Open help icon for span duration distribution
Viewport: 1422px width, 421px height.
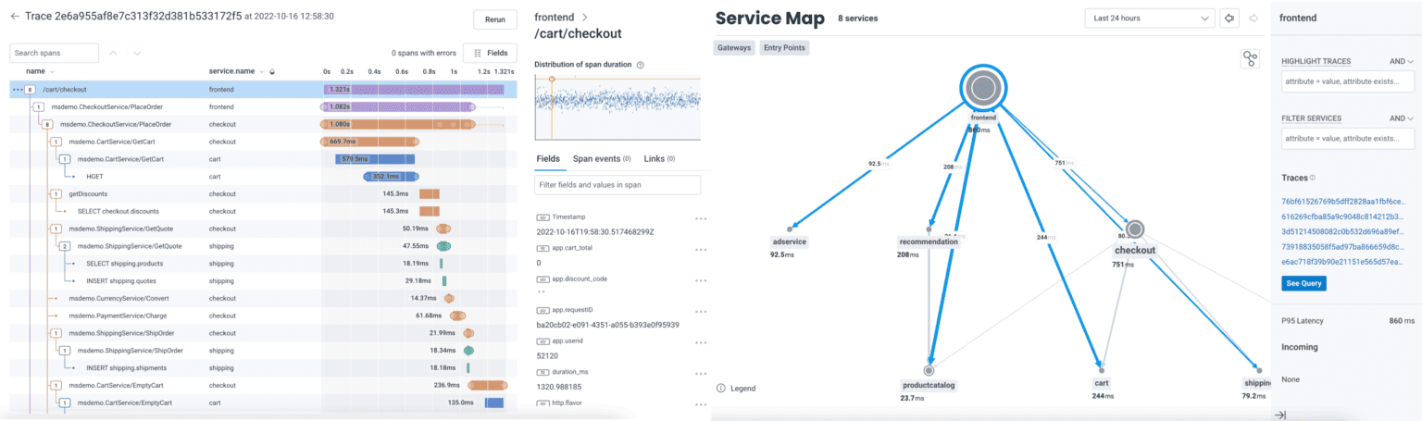pyautogui.click(x=641, y=65)
